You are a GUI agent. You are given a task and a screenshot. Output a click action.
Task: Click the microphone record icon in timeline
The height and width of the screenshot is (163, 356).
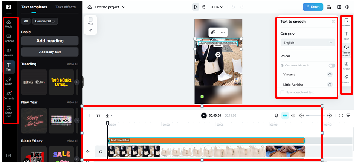[277, 115]
